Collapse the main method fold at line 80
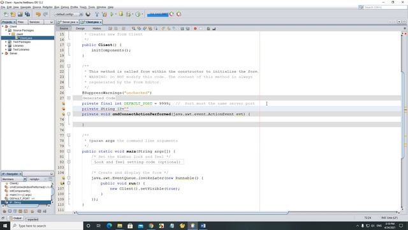 pos(69,151)
